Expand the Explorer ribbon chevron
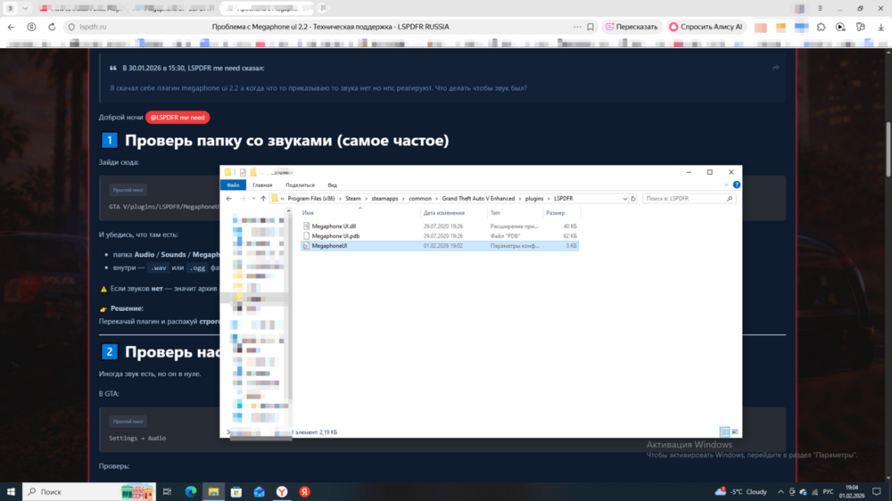The width and height of the screenshot is (892, 501). [726, 185]
